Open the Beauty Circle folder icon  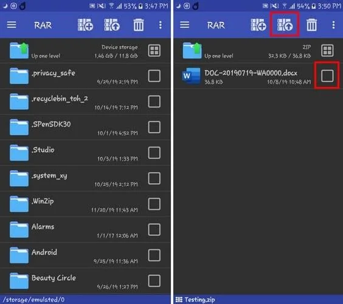tap(19, 281)
